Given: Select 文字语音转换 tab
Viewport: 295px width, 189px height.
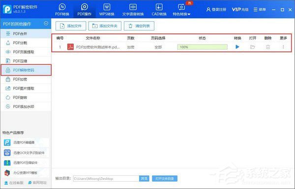Looking at the screenshot, I should [133, 10].
